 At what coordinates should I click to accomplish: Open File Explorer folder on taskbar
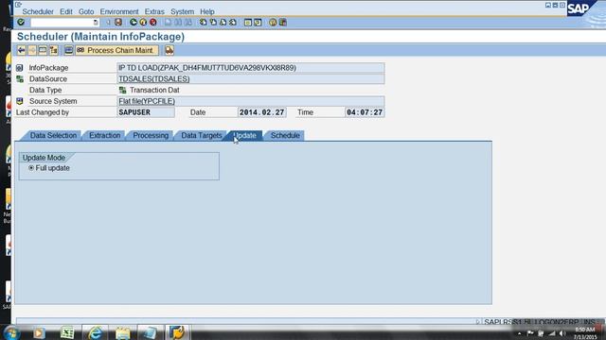(x=123, y=332)
